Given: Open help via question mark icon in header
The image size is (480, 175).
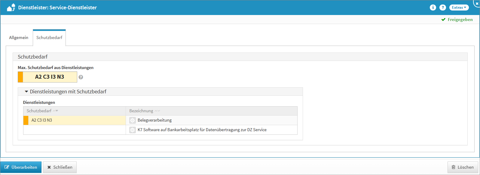Looking at the screenshot, I should point(442,8).
